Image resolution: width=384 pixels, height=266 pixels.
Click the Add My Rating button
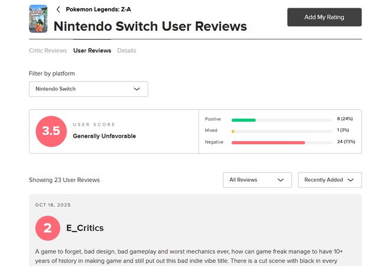[324, 17]
